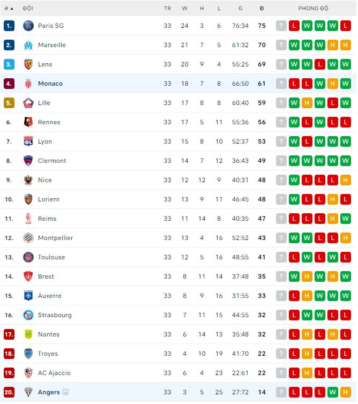This screenshot has height=404, width=358.
Task: Click the Toulouse team badge
Action: click(x=28, y=257)
